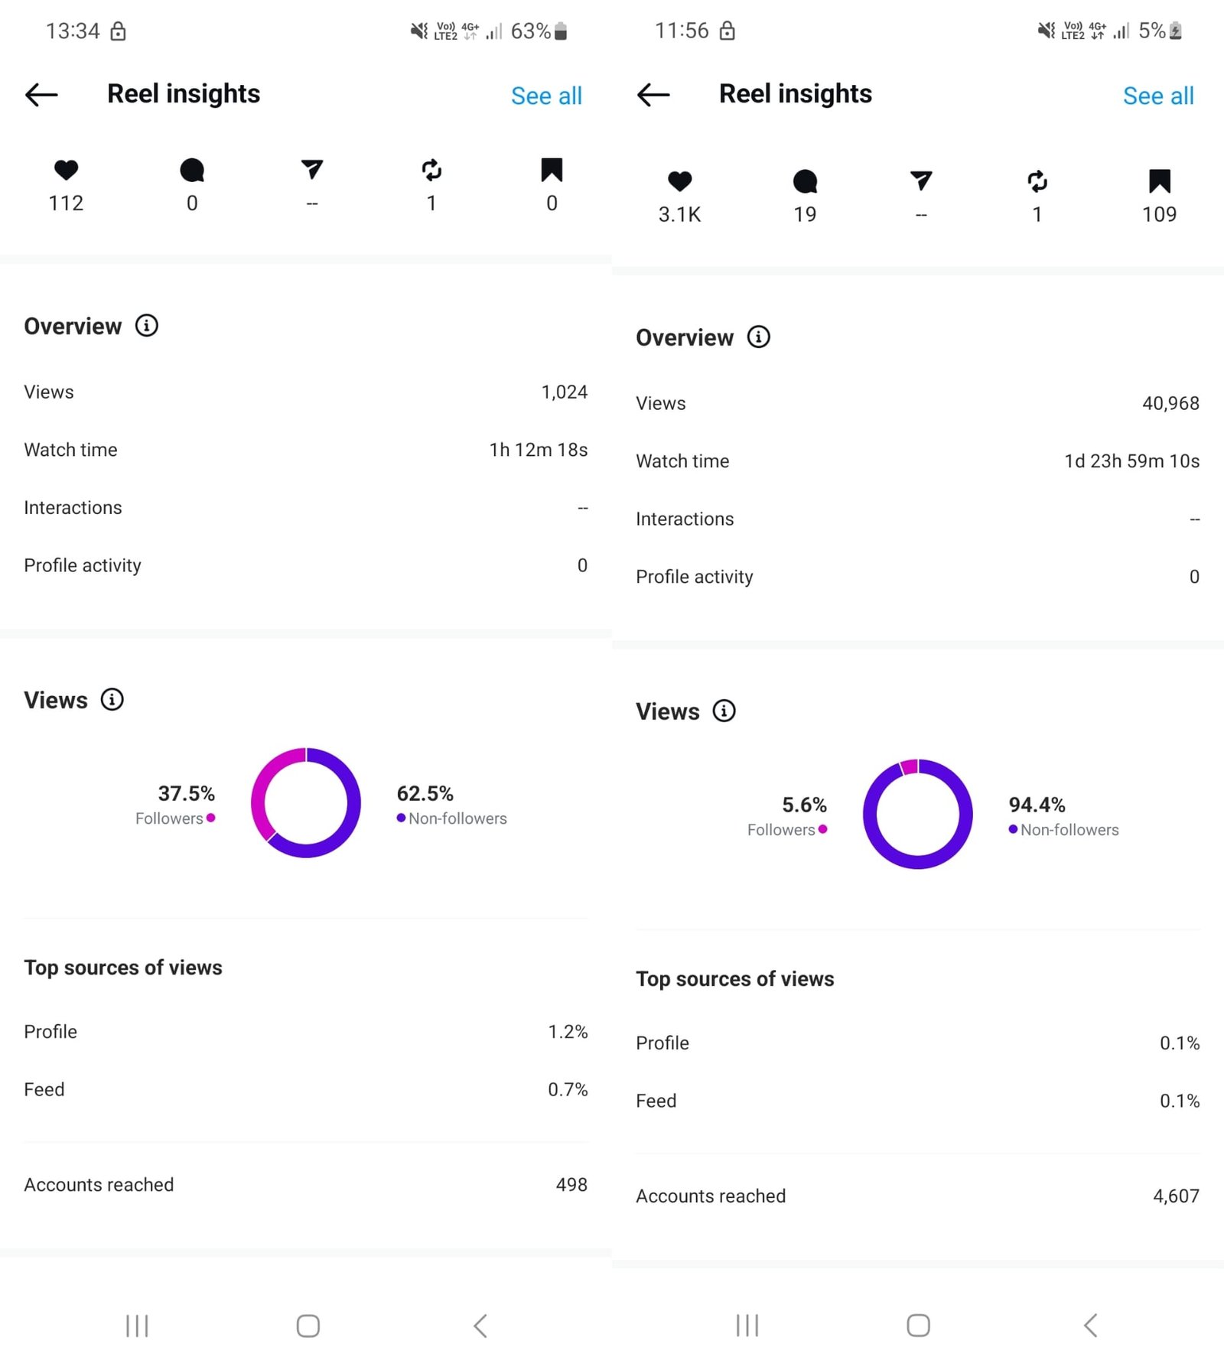Tap the heart icon showing 3.1K likes
This screenshot has width=1224, height=1360.
pos(679,181)
